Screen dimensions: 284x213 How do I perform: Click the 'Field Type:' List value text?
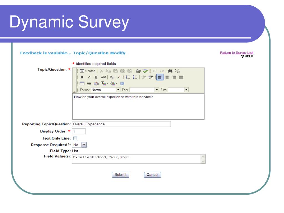pyautogui.click(x=75, y=151)
